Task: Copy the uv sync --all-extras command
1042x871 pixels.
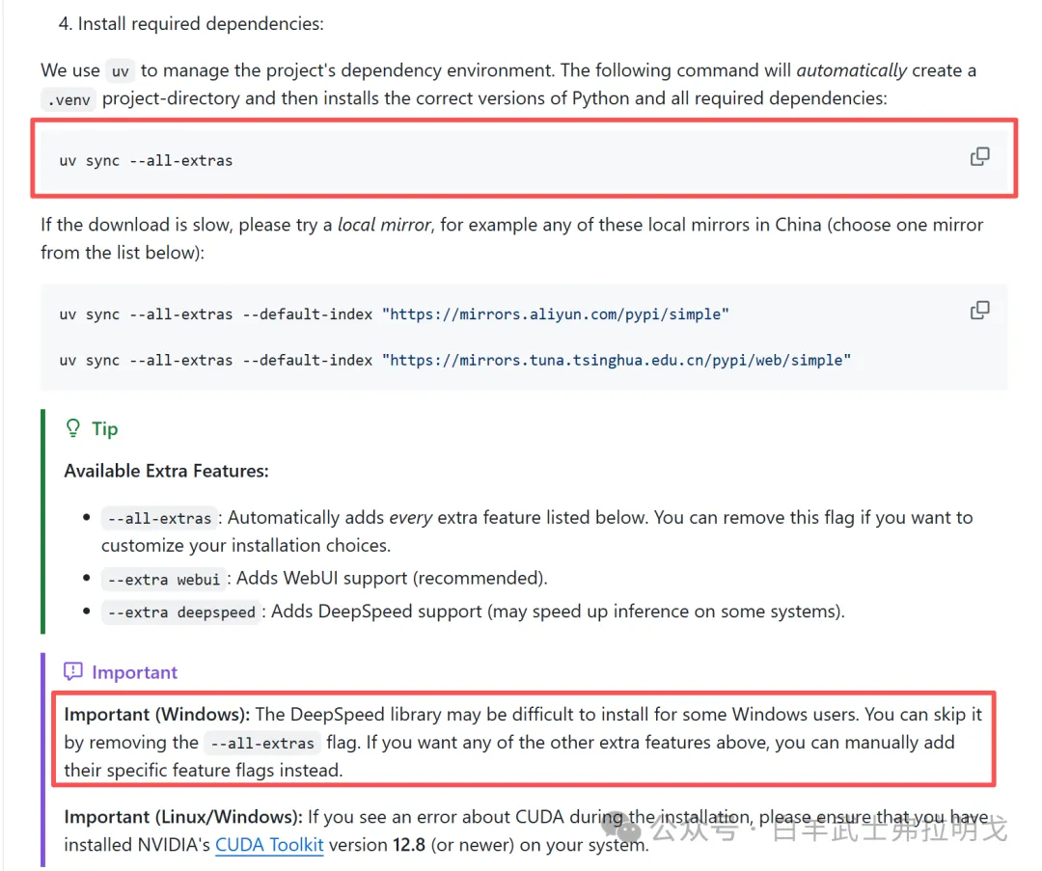Action: pos(979,156)
